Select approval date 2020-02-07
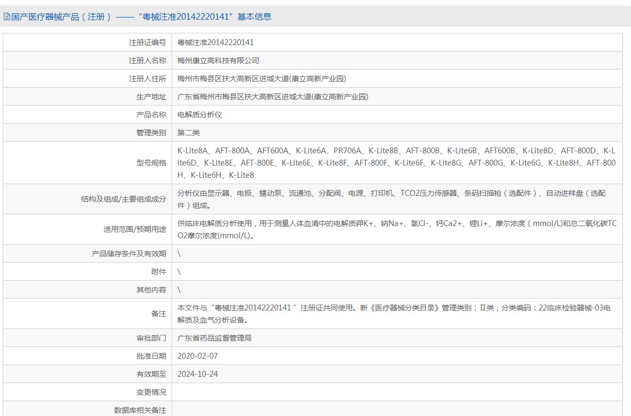 tap(198, 356)
